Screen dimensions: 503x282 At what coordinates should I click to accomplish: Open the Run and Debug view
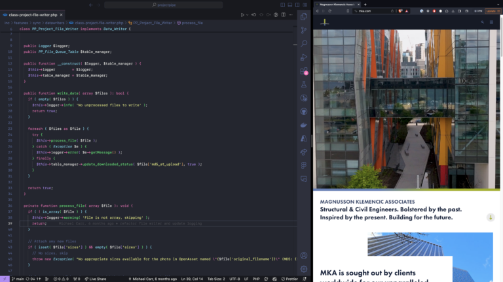304,57
